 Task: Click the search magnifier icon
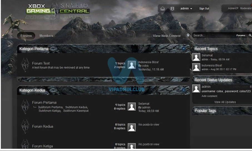coord(250,35)
